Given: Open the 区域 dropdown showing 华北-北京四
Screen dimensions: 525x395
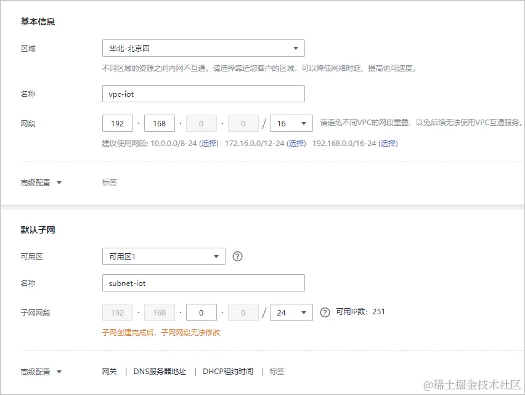Looking at the screenshot, I should (203, 48).
